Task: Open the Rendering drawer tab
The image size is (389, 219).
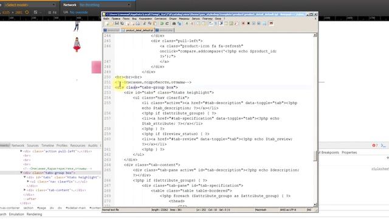Action: coord(34,214)
